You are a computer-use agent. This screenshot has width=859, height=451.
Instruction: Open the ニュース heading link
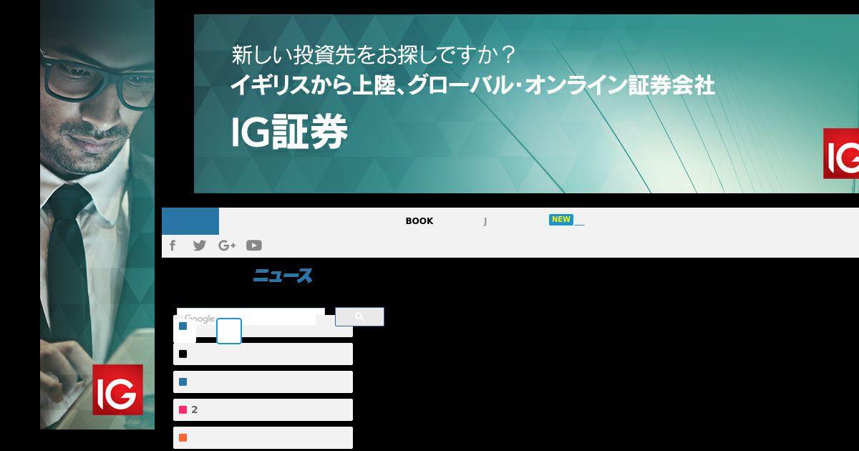(283, 276)
